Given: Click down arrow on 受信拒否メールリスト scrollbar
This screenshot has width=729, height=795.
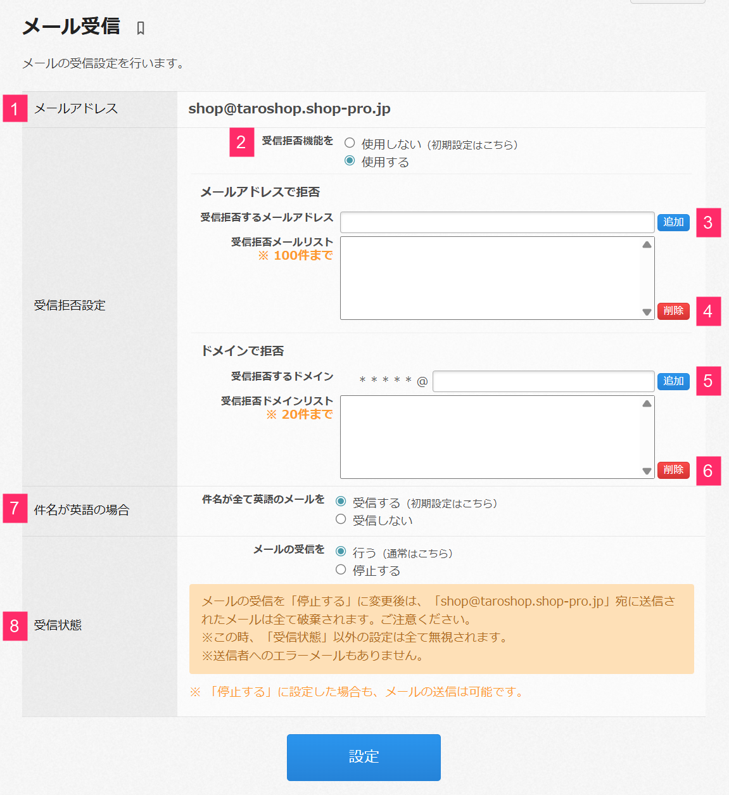Looking at the screenshot, I should [x=645, y=313].
